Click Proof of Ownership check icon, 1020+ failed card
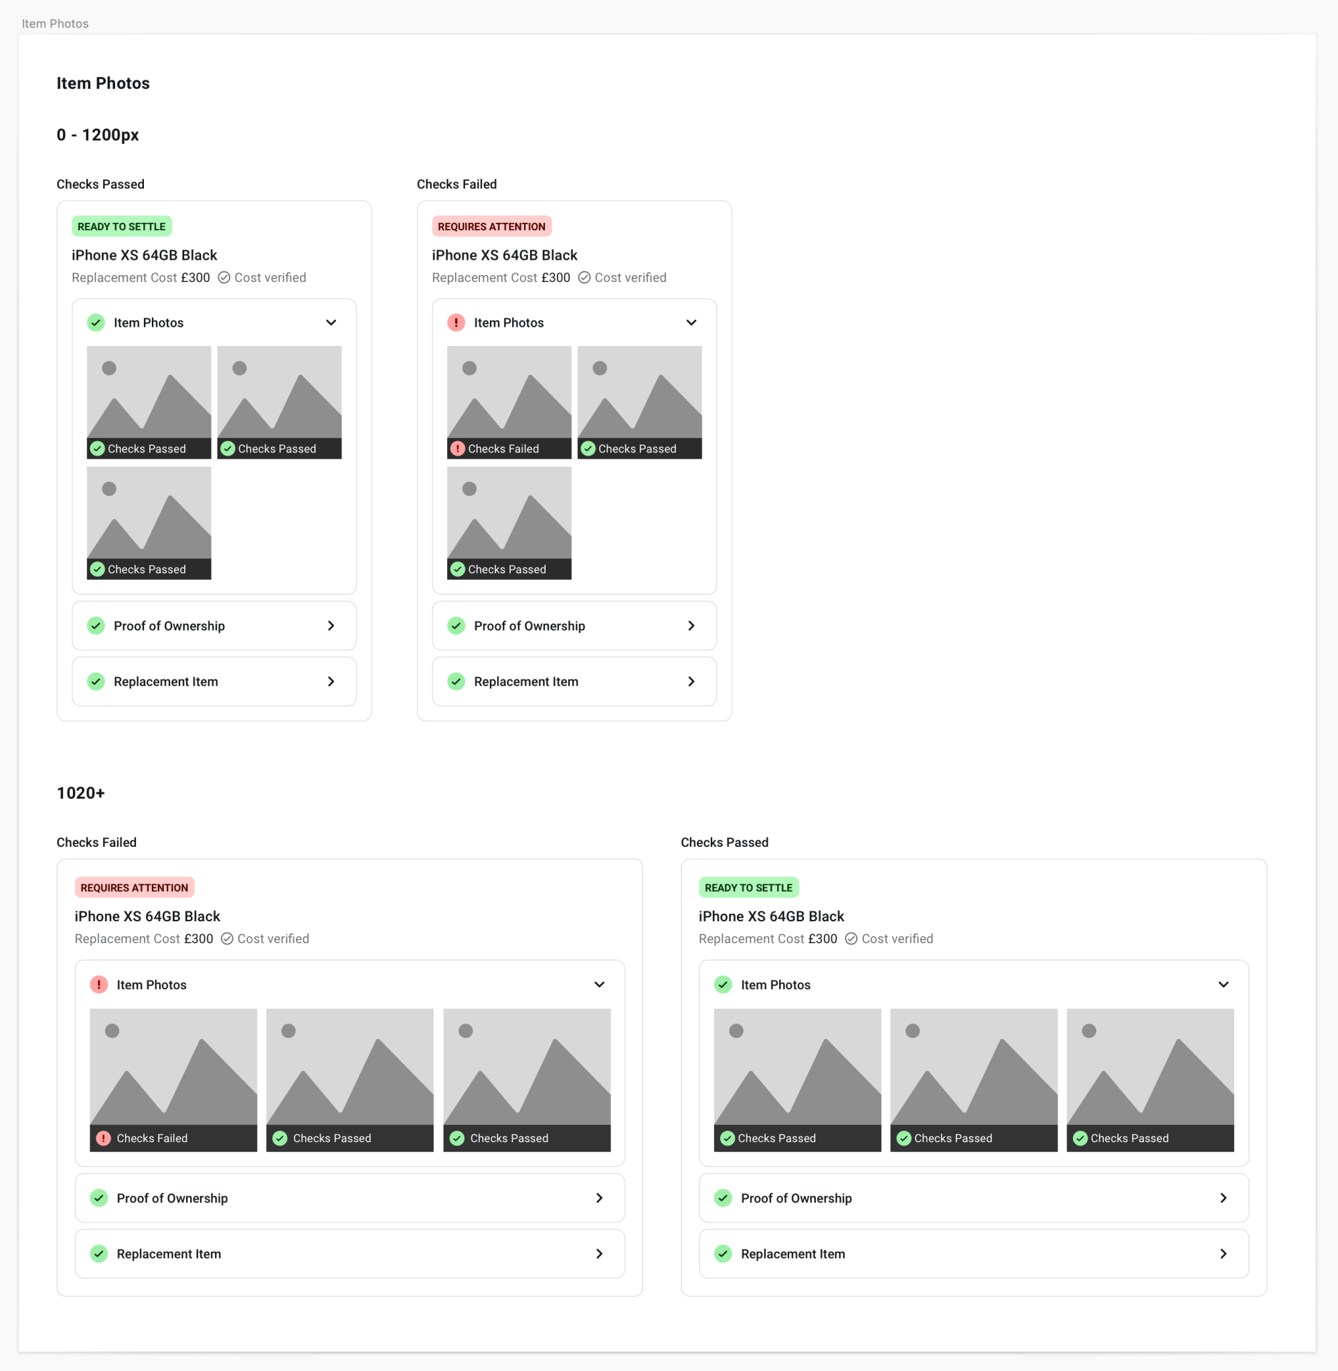The height and width of the screenshot is (1371, 1338). [x=99, y=1198]
